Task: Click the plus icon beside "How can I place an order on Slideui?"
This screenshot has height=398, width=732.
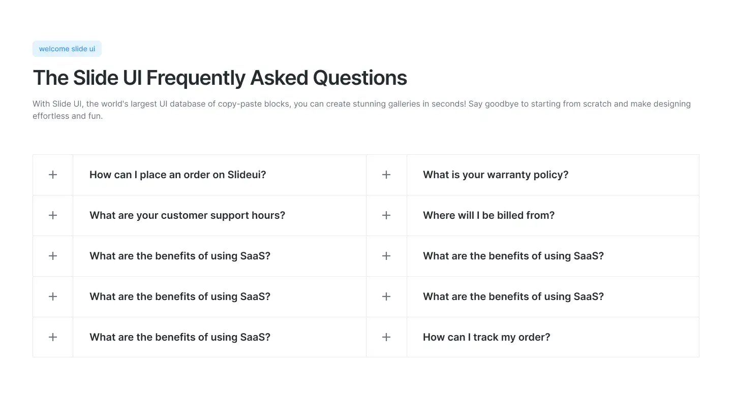Action: click(53, 175)
